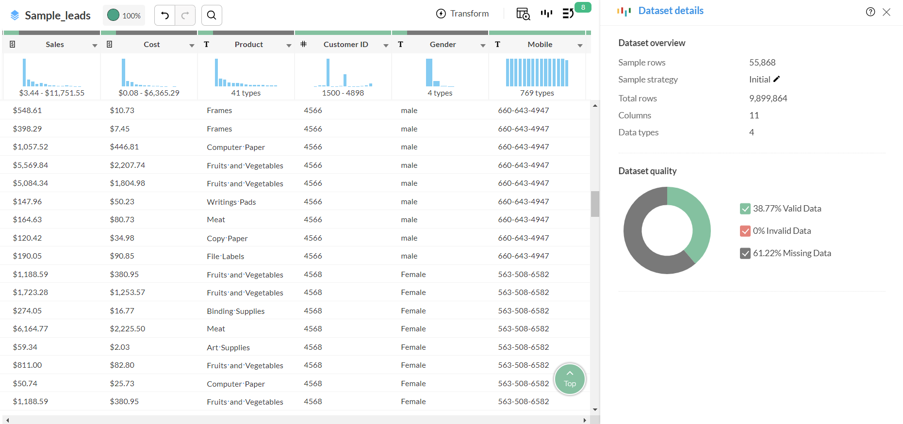This screenshot has height=424, width=903.
Task: Redo the last undone action
Action: 185,16
